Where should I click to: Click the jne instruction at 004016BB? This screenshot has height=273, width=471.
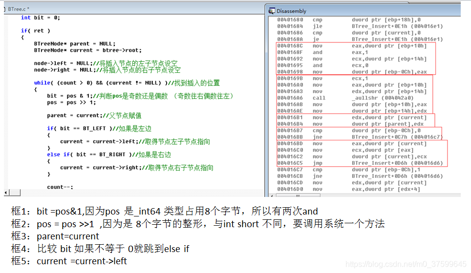(360, 137)
